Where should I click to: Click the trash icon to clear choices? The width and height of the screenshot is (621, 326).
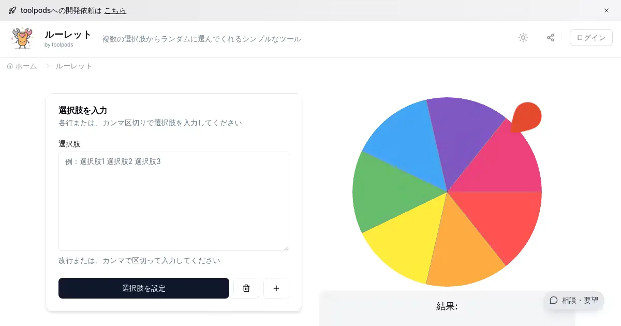(246, 288)
